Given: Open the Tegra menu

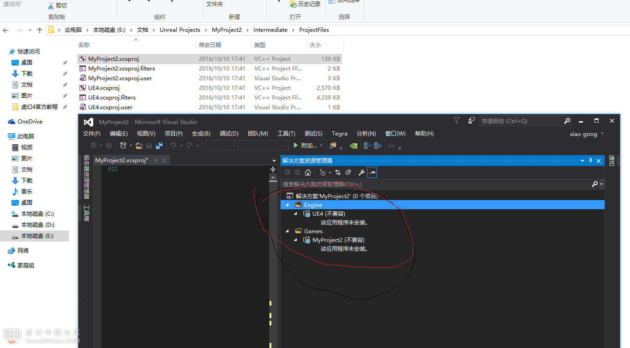Looking at the screenshot, I should (x=340, y=134).
